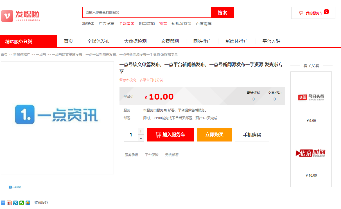Select the 一点资讯 small product thumbnail
341x209 pixels.
point(15,187)
